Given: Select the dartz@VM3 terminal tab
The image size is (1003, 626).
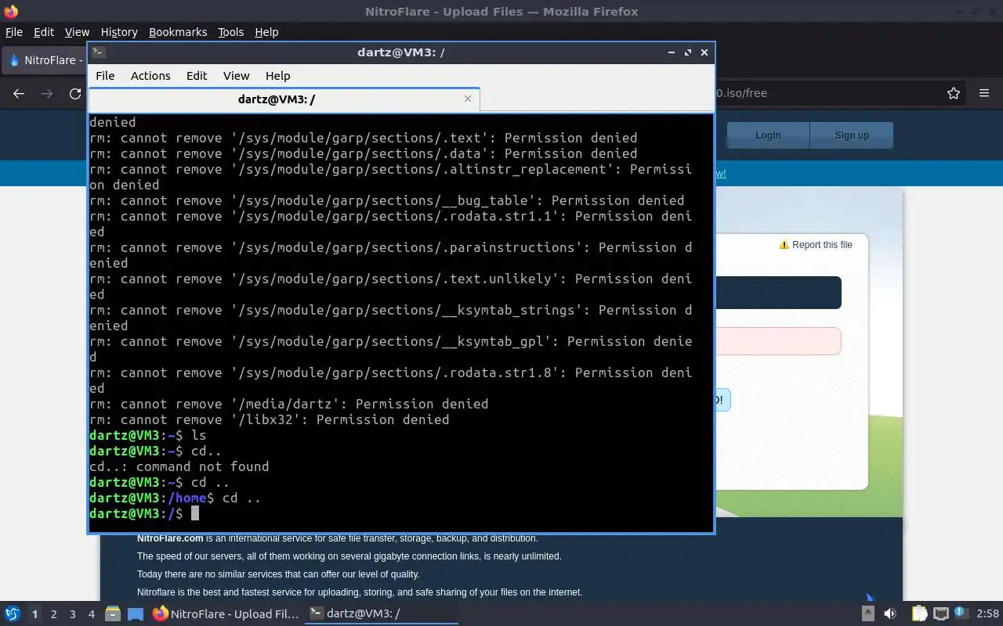Looking at the screenshot, I should click(284, 99).
